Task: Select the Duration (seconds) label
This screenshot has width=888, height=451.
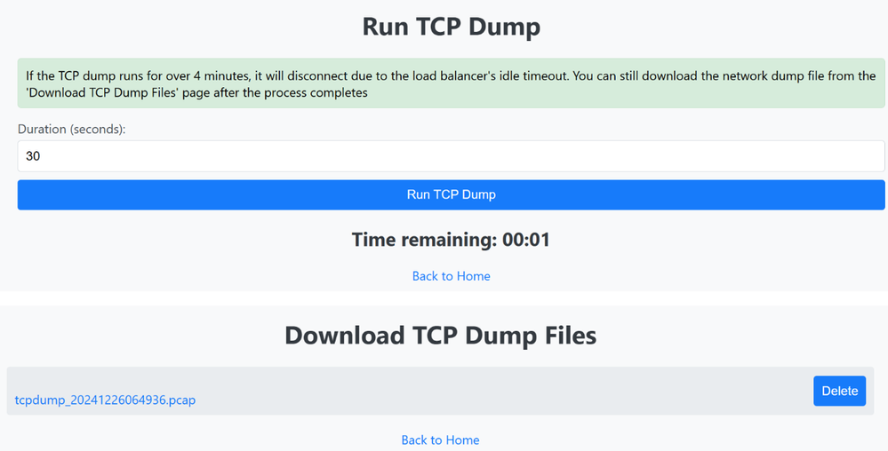Action: (71, 129)
